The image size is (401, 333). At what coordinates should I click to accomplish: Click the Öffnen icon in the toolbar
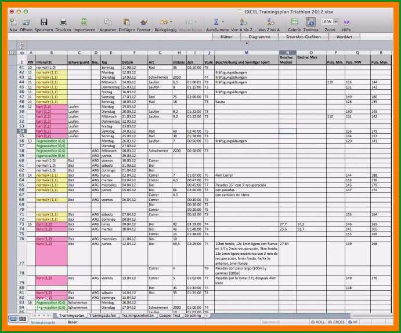click(x=26, y=22)
